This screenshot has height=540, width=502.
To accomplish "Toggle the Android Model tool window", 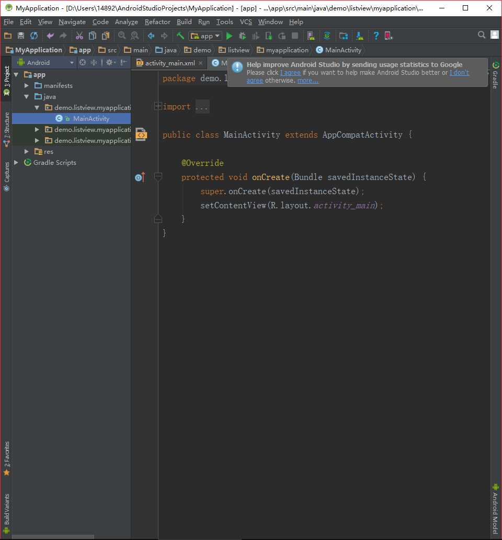I will point(495,509).
